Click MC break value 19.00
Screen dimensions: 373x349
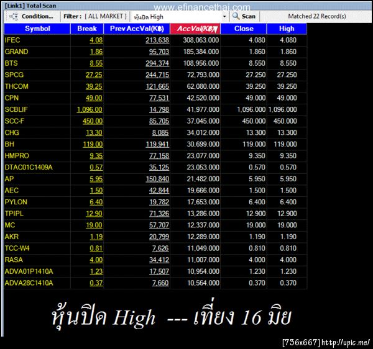(94, 225)
